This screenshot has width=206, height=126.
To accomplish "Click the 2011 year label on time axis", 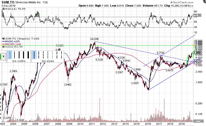I will point(92,124).
